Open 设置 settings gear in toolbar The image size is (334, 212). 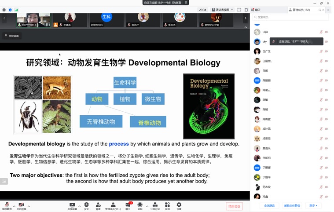point(179,205)
